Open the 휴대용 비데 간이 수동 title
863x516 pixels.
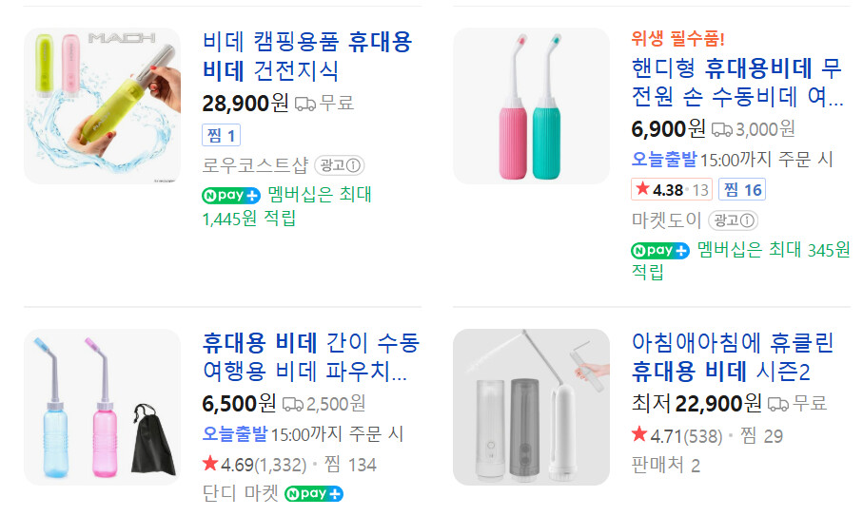tap(310, 356)
